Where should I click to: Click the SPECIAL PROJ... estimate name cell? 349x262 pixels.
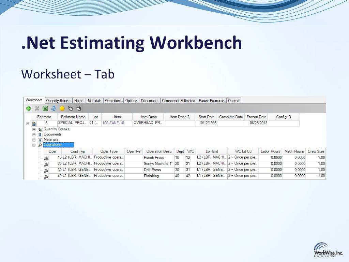click(x=73, y=123)
